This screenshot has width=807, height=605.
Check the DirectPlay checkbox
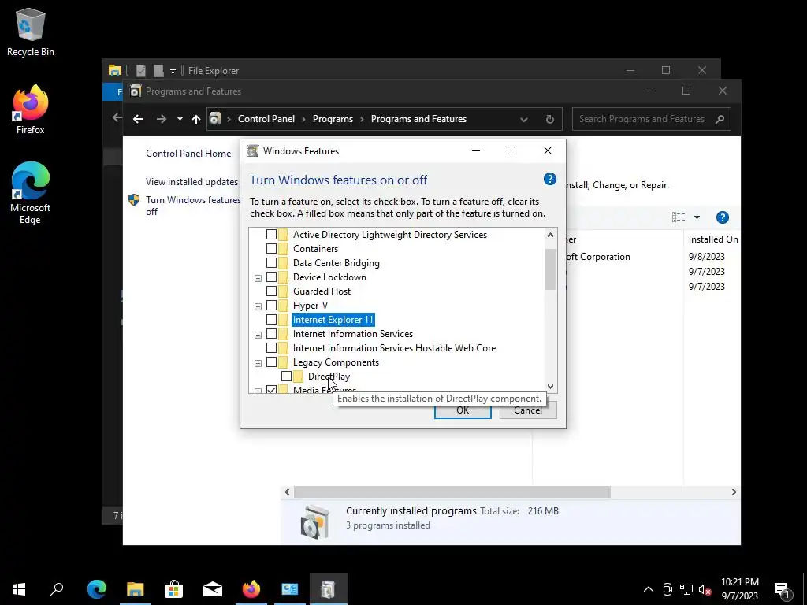[x=286, y=377]
